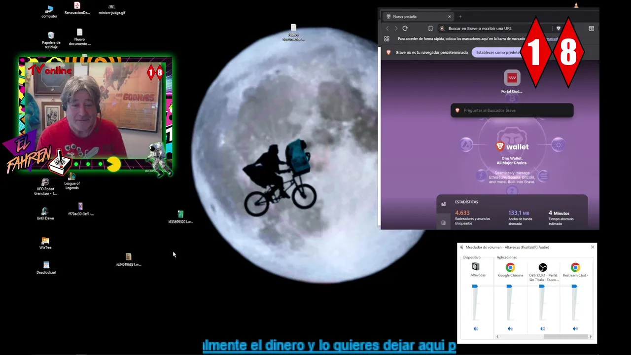Click the Preguntar al Buscador Brave search box

point(512,110)
